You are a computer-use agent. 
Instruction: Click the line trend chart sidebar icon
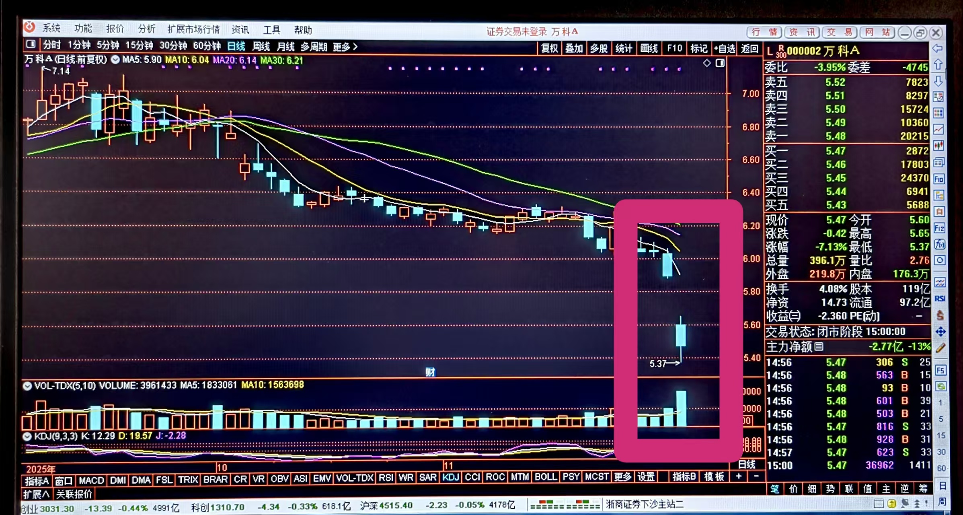pyautogui.click(x=938, y=129)
